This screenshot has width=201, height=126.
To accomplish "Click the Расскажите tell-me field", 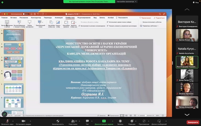I will click(122, 17).
